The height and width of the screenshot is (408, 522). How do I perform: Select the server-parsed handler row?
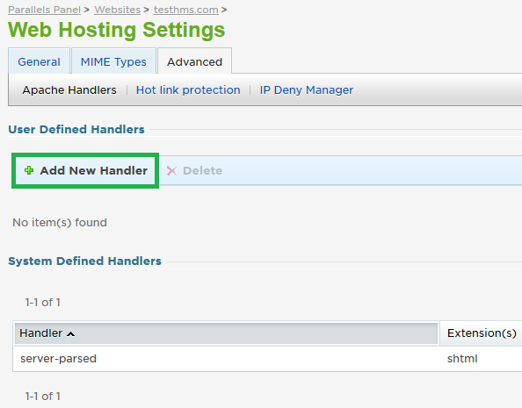tap(267, 359)
